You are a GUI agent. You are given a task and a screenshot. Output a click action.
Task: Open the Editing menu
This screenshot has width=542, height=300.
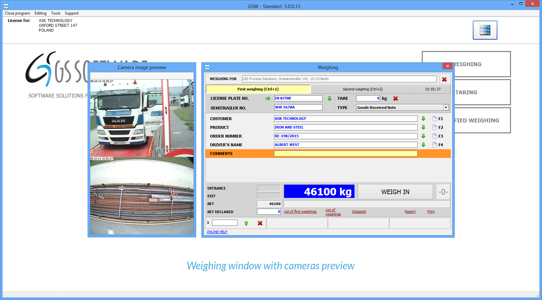tap(40, 13)
